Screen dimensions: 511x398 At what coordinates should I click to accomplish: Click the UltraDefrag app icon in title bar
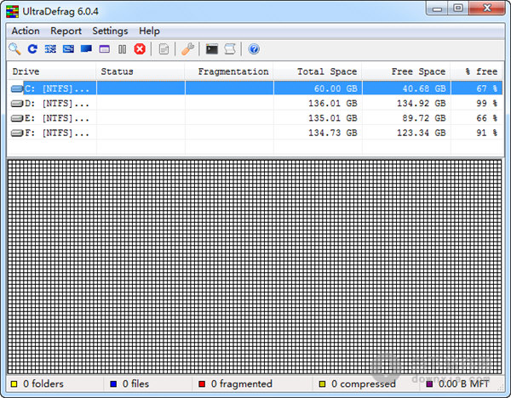tap(13, 12)
